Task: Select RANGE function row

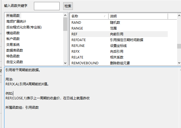Action: click(119, 28)
